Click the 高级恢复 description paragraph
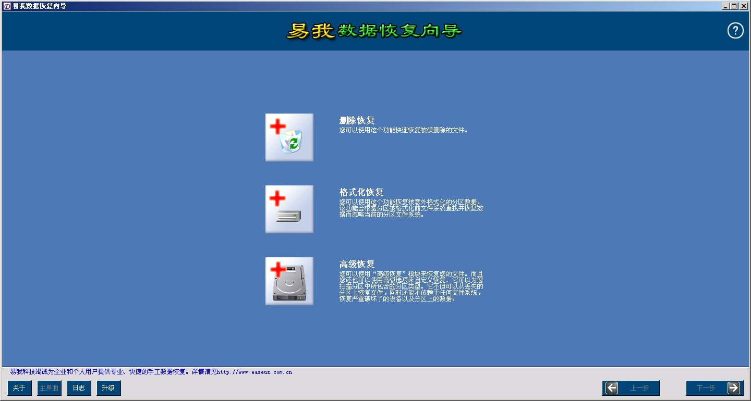Screen dimensions: 751x401 [x=411, y=286]
